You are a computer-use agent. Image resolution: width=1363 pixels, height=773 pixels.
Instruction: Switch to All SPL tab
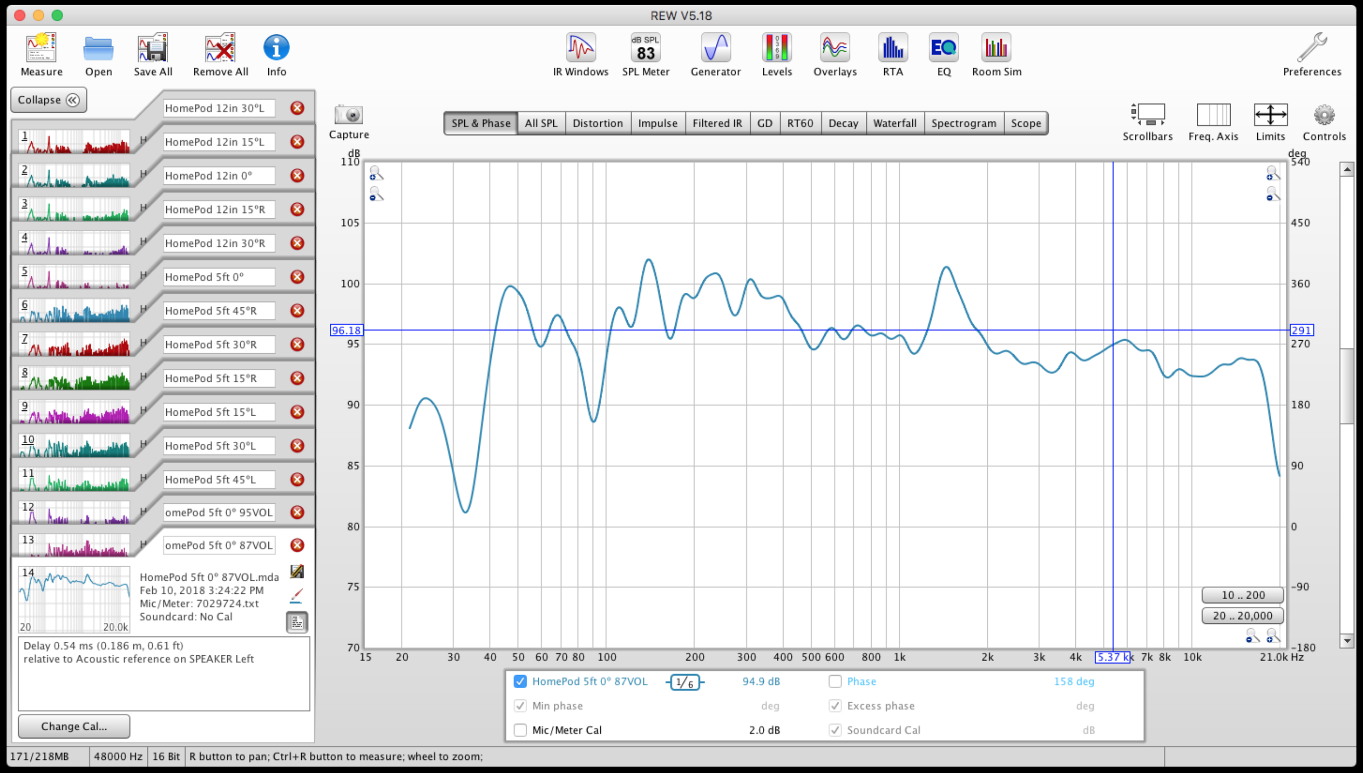pyautogui.click(x=541, y=123)
